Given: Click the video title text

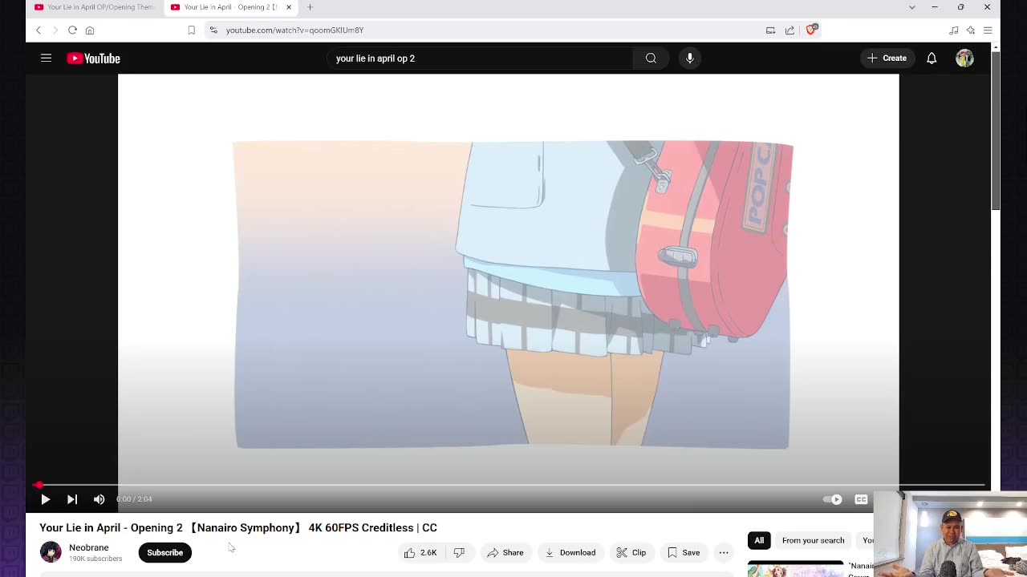Looking at the screenshot, I should coord(238,527).
